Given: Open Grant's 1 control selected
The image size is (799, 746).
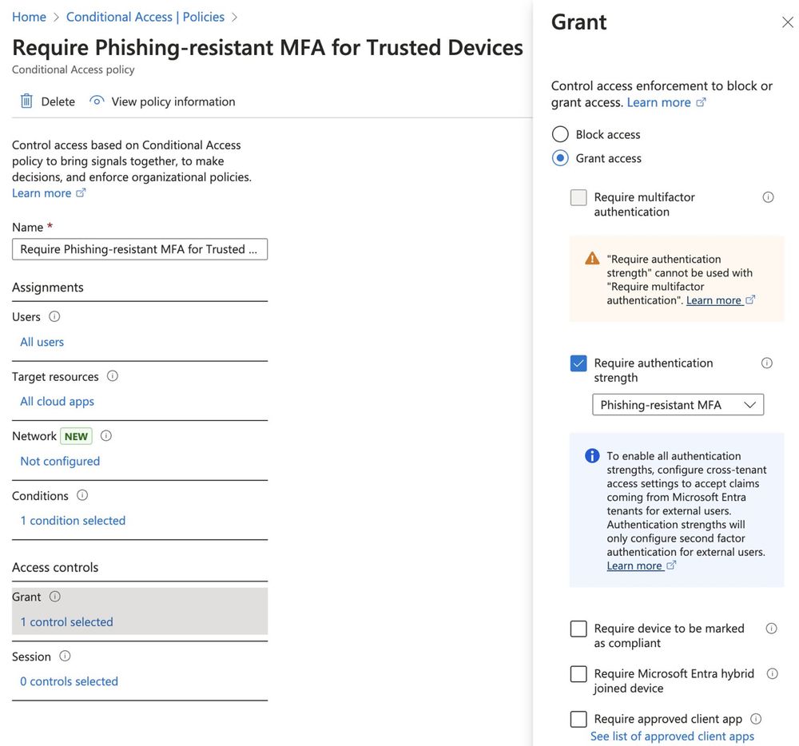Looking at the screenshot, I should pos(66,621).
